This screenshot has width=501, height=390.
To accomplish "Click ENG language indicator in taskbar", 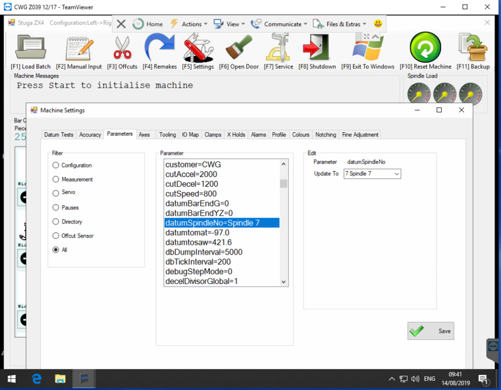I will [x=429, y=379].
